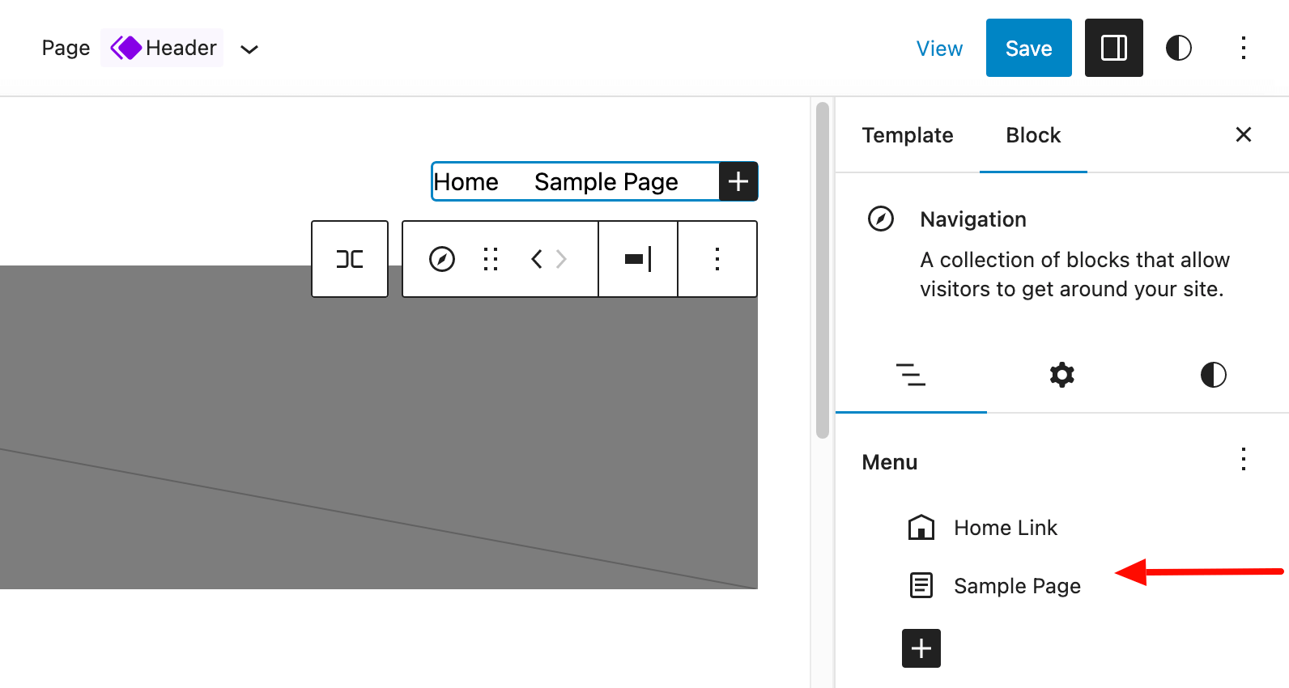Select the parent block button in toolbar
This screenshot has height=688, width=1289.
pyautogui.click(x=350, y=259)
